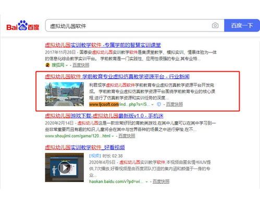This screenshot has height=216, width=260.
Task: Click the blue shield icon beside ljcsoft URL
Action: (159, 104)
